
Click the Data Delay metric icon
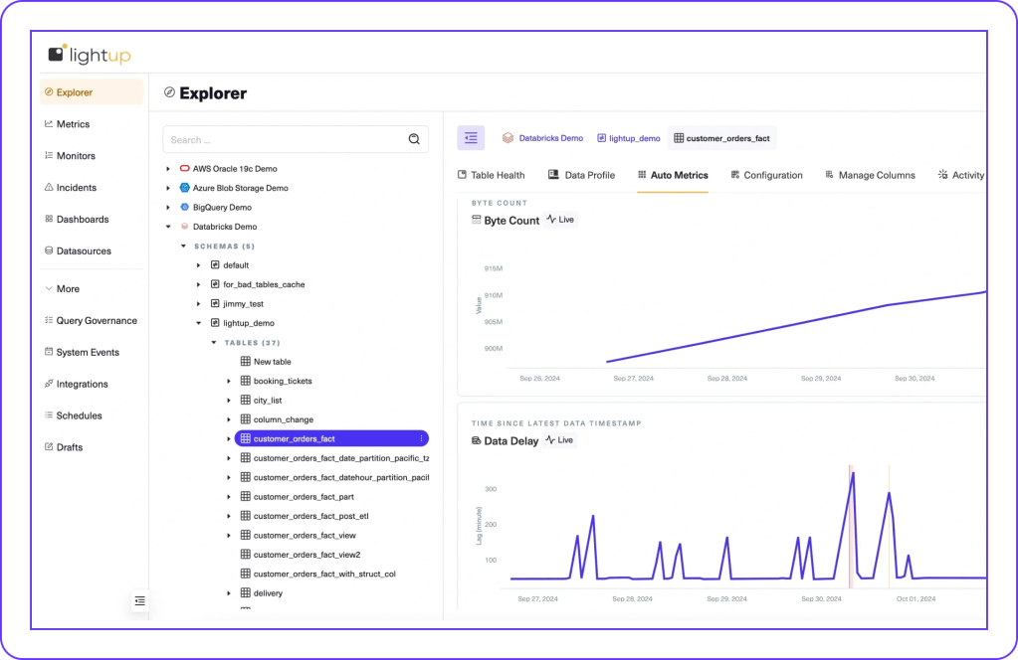477,440
